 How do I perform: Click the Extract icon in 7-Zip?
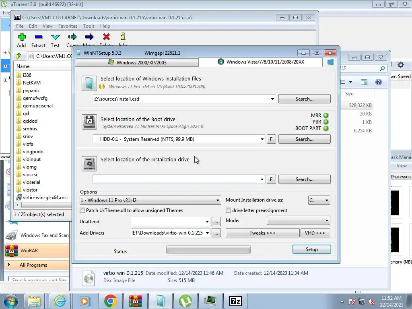point(38,37)
